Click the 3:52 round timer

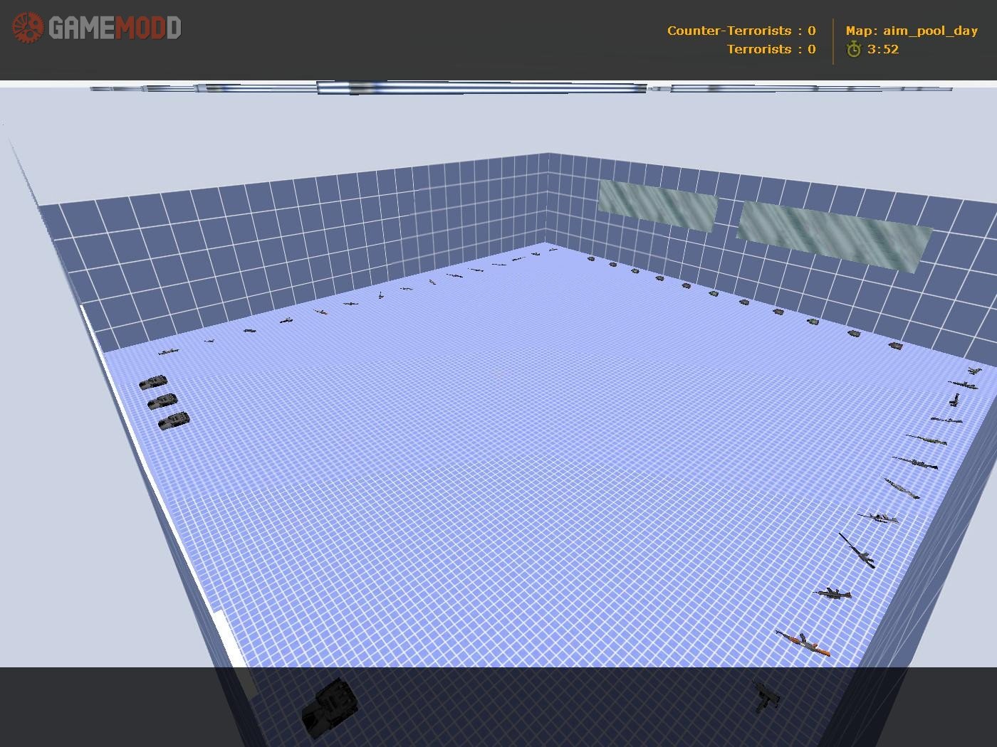coord(883,49)
